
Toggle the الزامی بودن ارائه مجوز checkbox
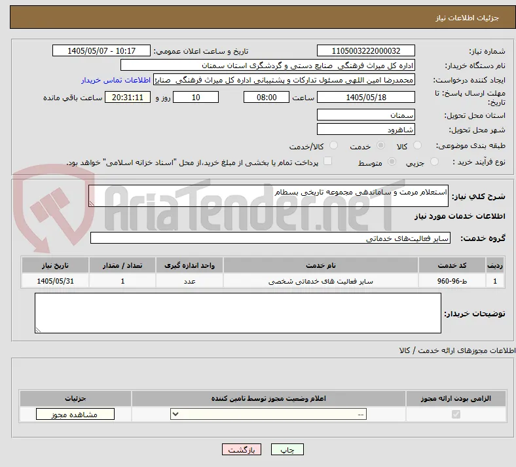coord(456,415)
